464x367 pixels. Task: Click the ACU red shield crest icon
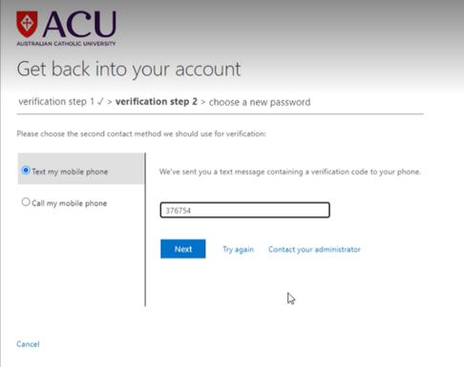pyautogui.click(x=27, y=25)
